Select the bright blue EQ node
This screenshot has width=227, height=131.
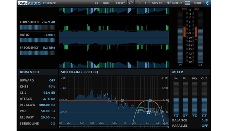(148, 113)
